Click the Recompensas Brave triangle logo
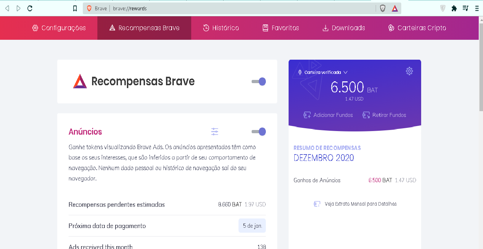 point(80,81)
